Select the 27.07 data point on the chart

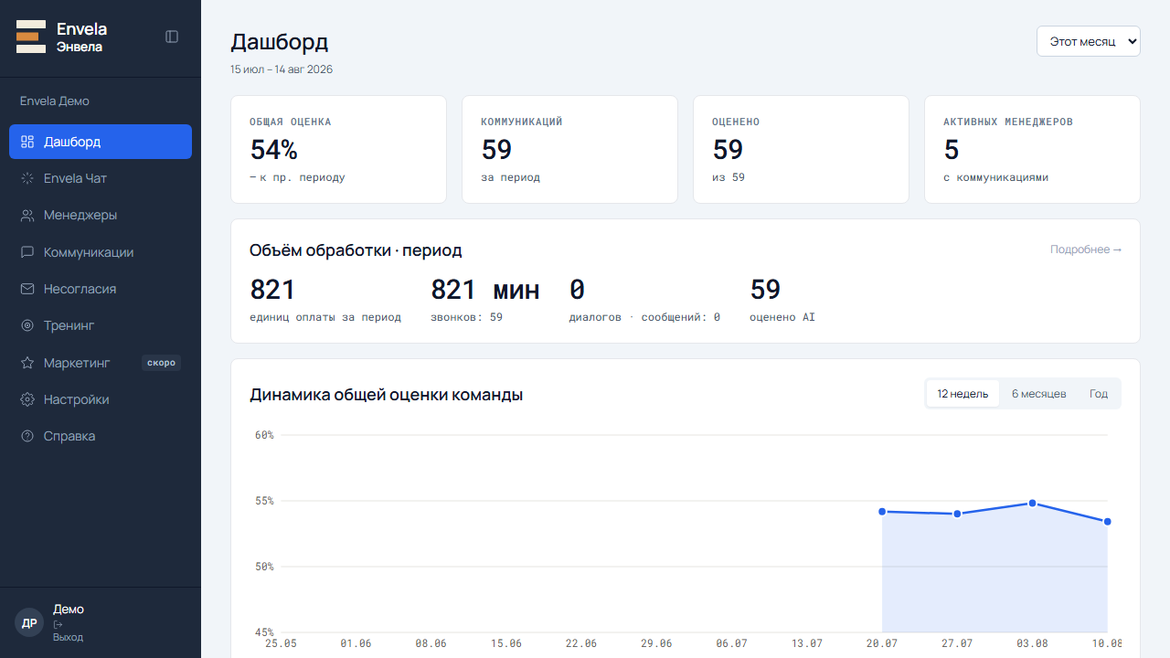click(957, 514)
